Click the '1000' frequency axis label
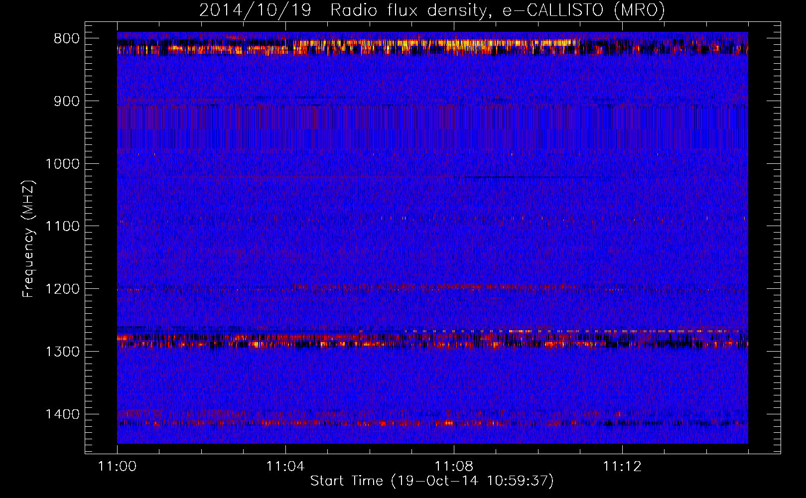Viewport: 806px width, 498px height. coord(62,164)
